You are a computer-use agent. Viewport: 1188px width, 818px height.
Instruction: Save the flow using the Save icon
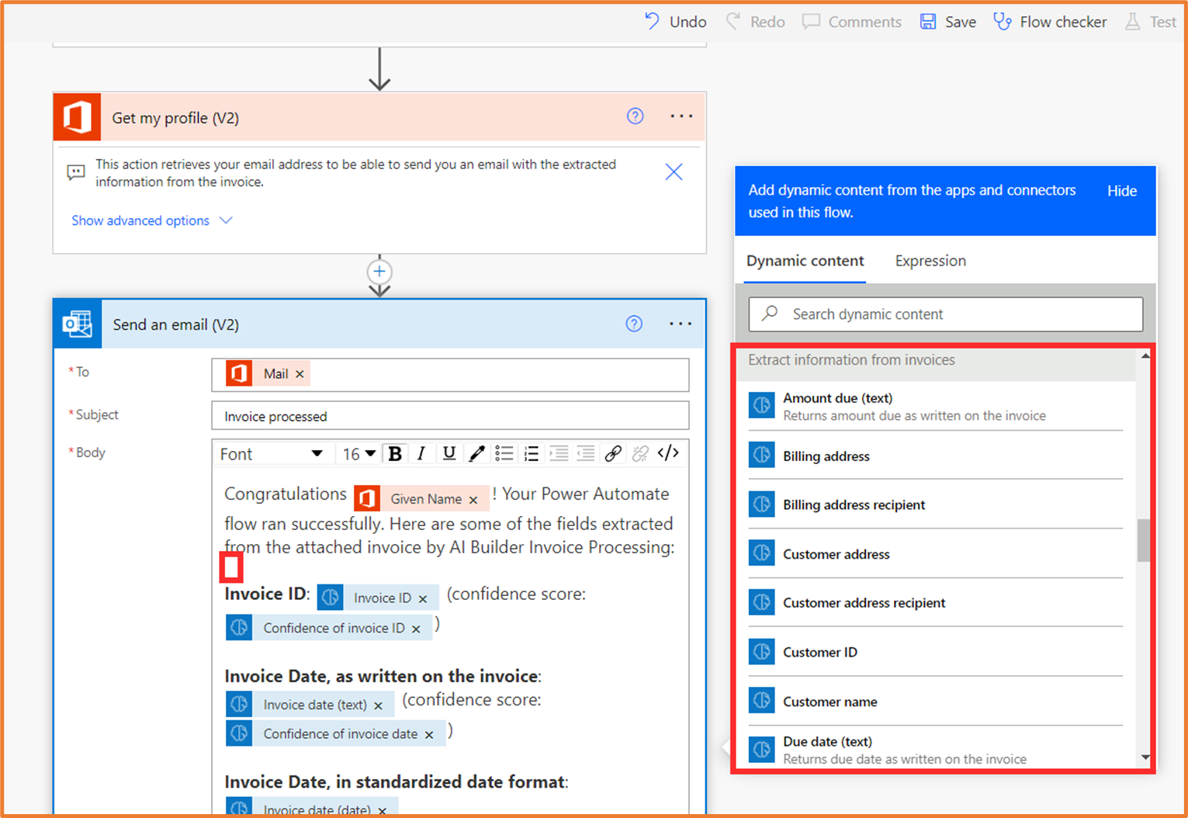928,22
